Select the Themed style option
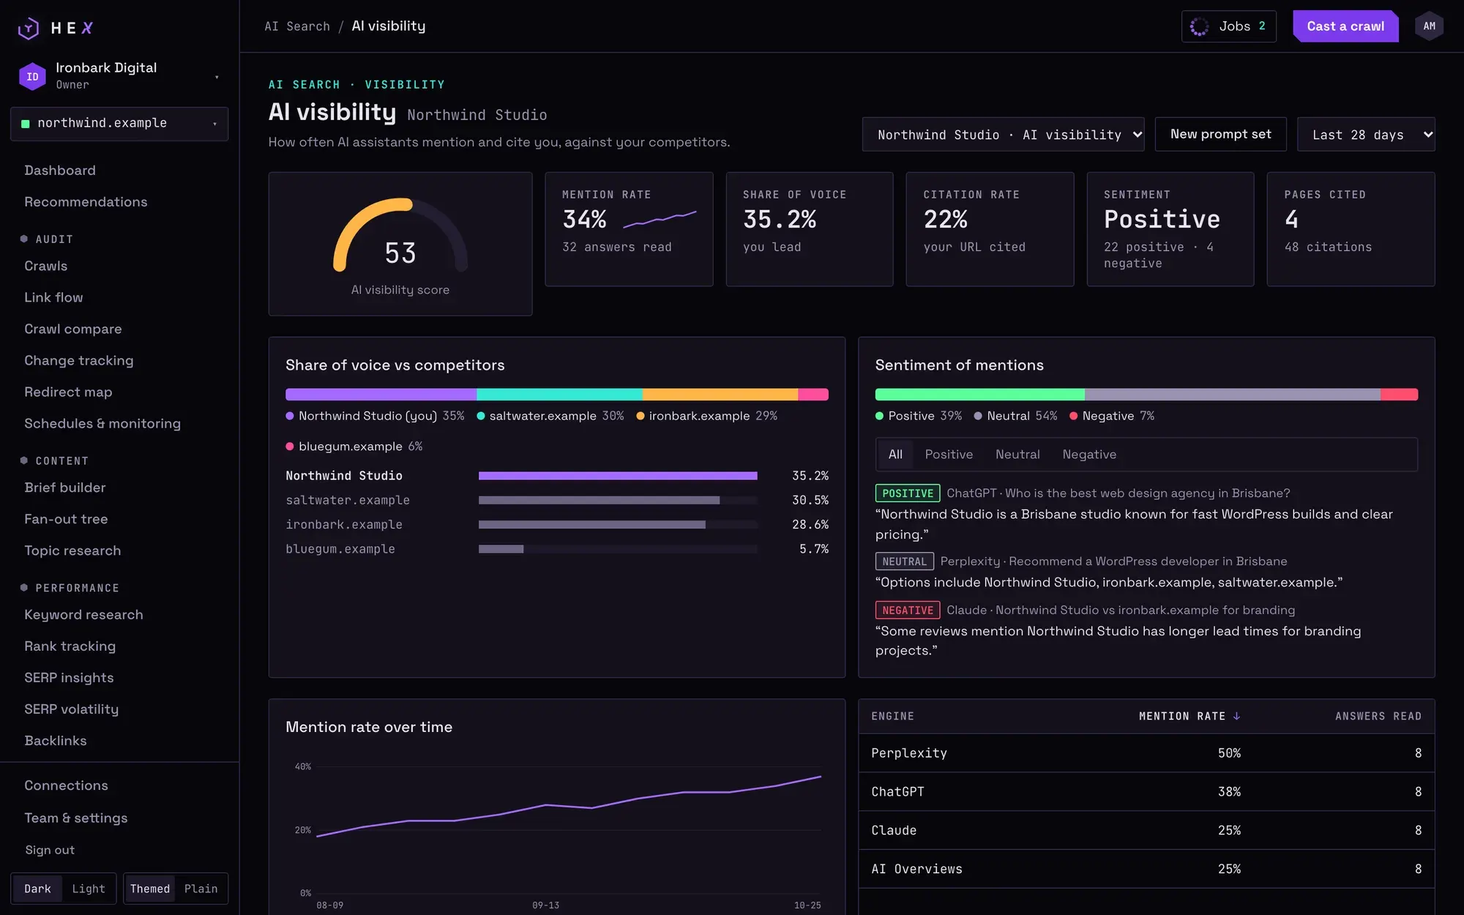Screen dimensions: 1464x915 pyautogui.click(x=150, y=888)
